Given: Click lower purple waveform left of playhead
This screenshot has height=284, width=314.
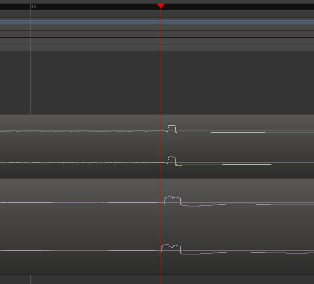Looking at the screenshot, I should 90,251.
